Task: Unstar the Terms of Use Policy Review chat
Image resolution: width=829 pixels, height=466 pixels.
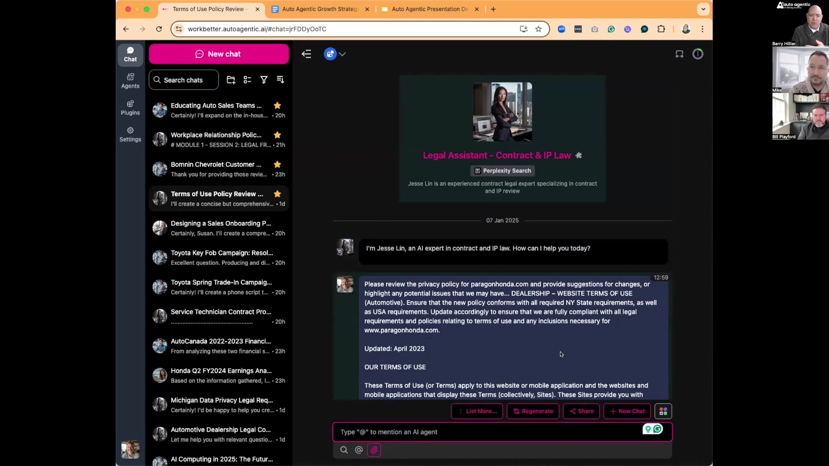Action: [x=277, y=194]
